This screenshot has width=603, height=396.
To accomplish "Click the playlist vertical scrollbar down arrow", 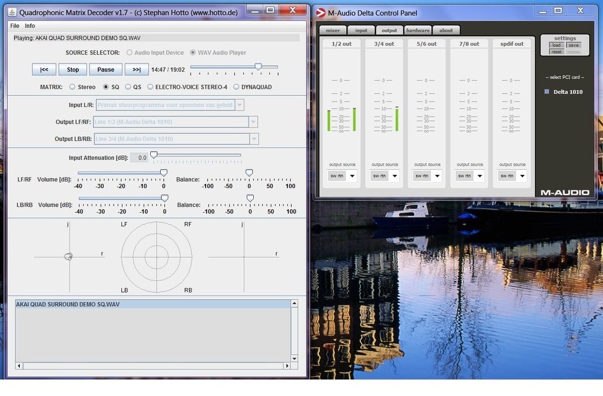I will 294,358.
